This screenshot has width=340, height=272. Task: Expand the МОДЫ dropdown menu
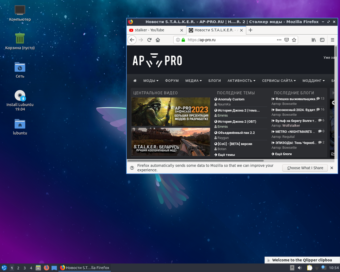pos(151,81)
